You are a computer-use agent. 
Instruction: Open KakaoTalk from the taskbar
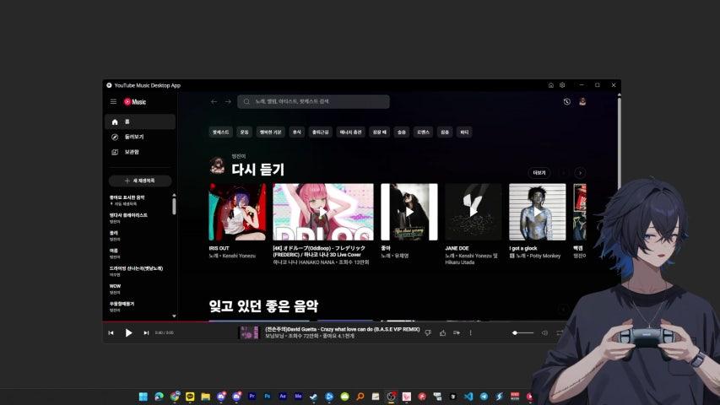point(190,397)
